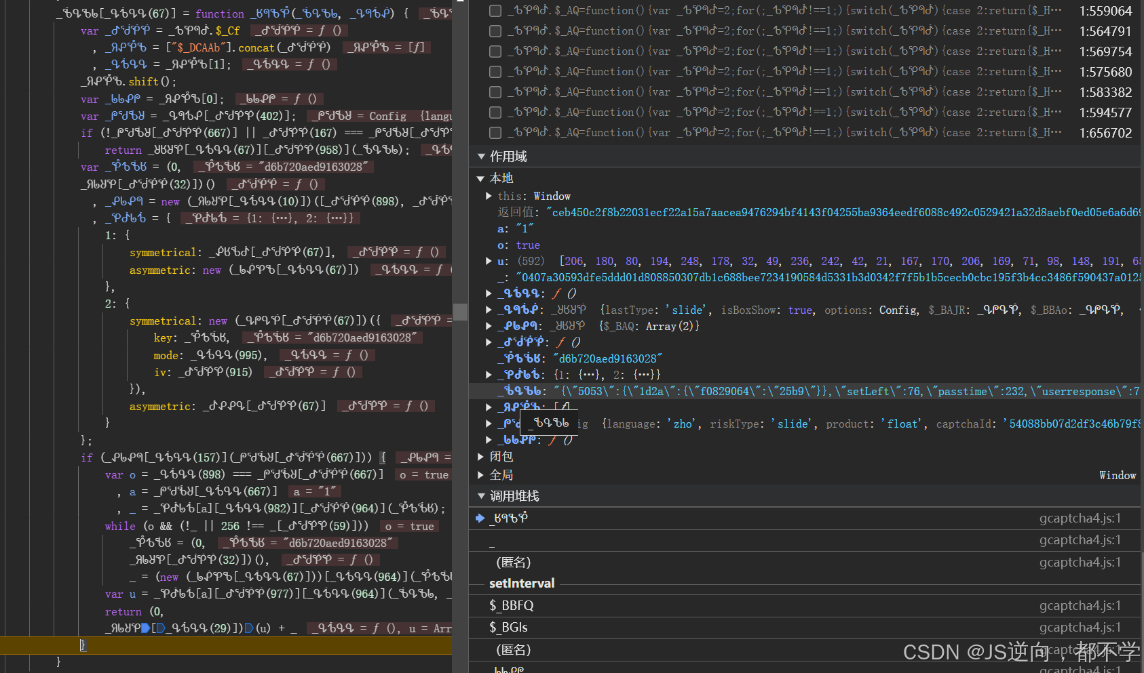Expand the 'this: Window' entry

[x=489, y=196]
